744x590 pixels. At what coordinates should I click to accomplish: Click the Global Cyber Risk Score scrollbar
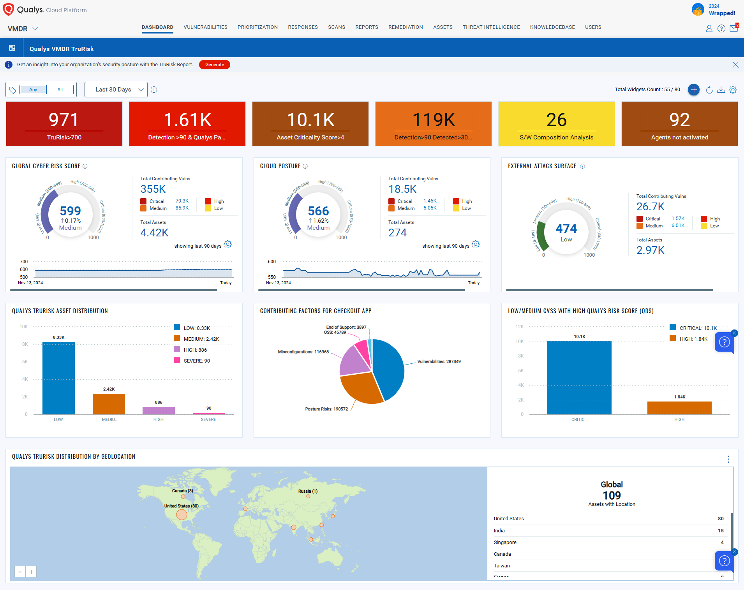(x=114, y=290)
